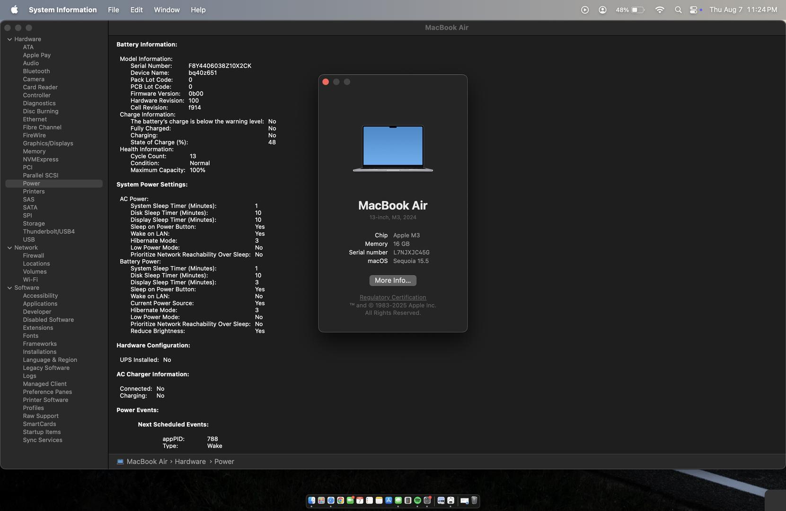Select Sync Services in the sidebar
The width and height of the screenshot is (786, 511).
(43, 440)
